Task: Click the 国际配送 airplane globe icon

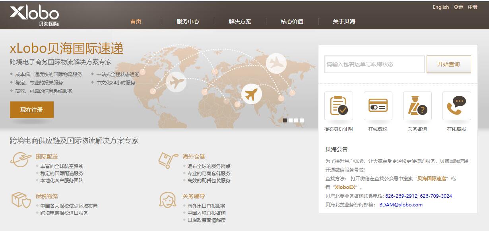Action: 21,160
